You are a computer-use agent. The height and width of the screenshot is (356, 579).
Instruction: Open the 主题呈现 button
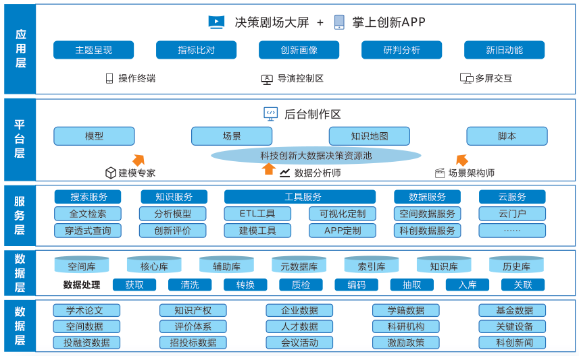[x=93, y=50]
